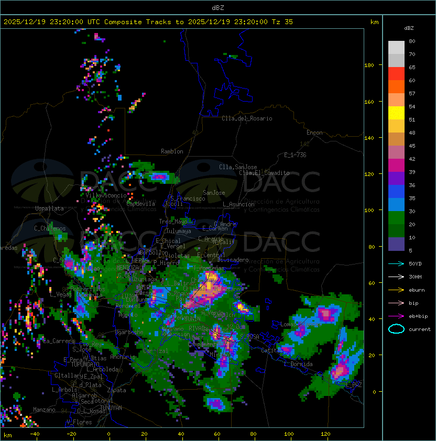Pick the gold 48-51 dBZ swatch
The height and width of the screenshot is (441, 436).
click(396, 126)
